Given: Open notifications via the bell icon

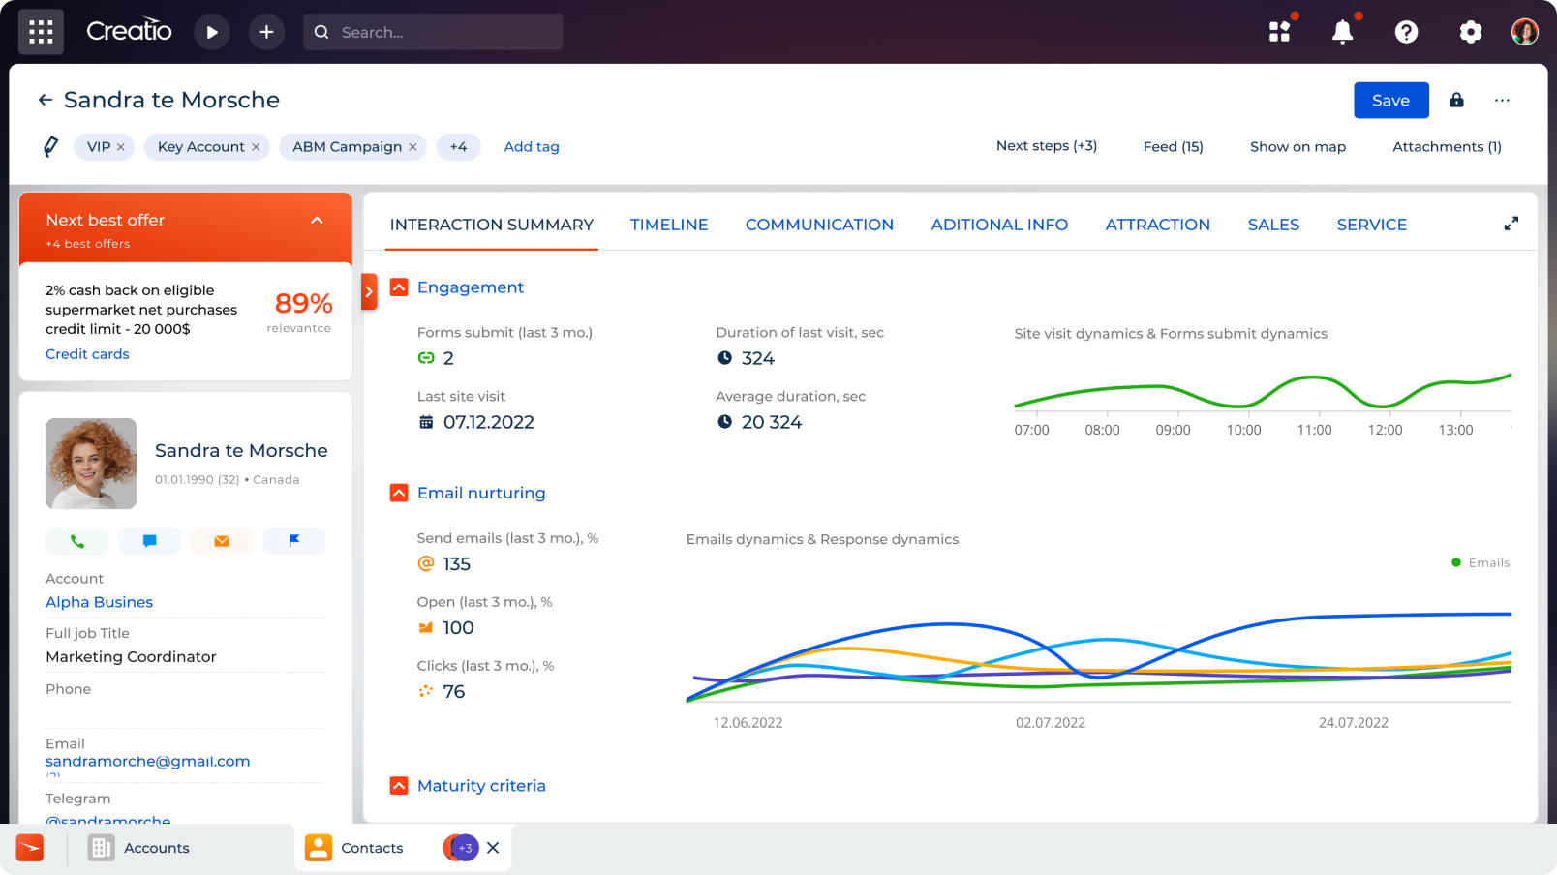Looking at the screenshot, I should coord(1342,31).
